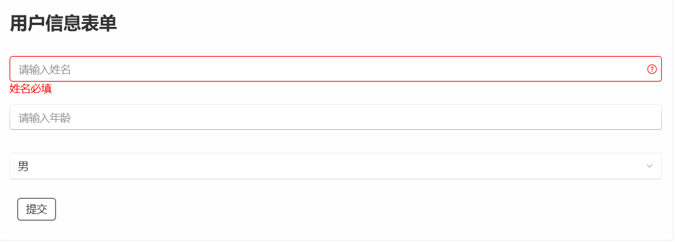Focus the 请输入姓名 name field

click(x=335, y=69)
